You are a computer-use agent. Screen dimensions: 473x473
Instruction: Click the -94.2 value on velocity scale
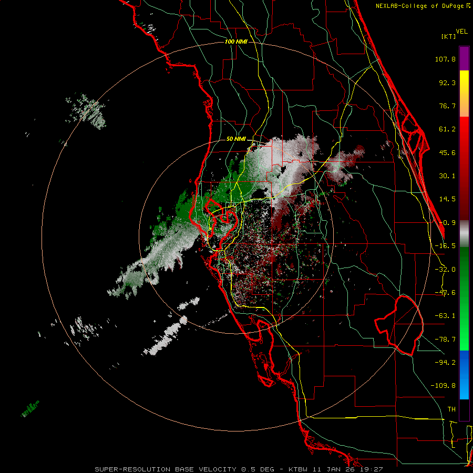[x=445, y=362]
